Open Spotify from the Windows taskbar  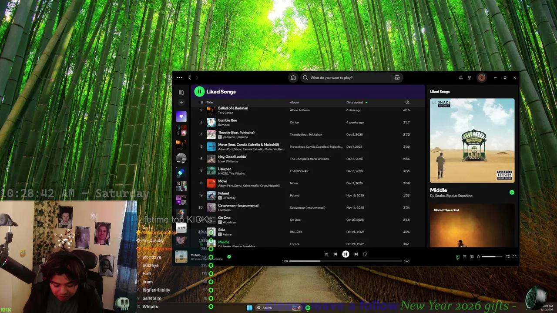click(308, 308)
